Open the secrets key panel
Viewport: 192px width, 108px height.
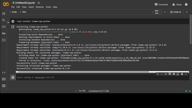pyautogui.click(x=4, y=33)
